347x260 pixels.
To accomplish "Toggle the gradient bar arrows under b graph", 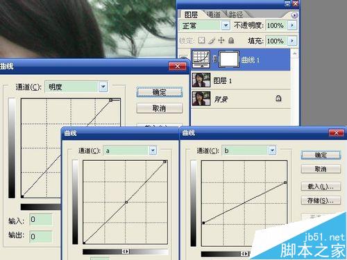I will (x=244, y=254).
